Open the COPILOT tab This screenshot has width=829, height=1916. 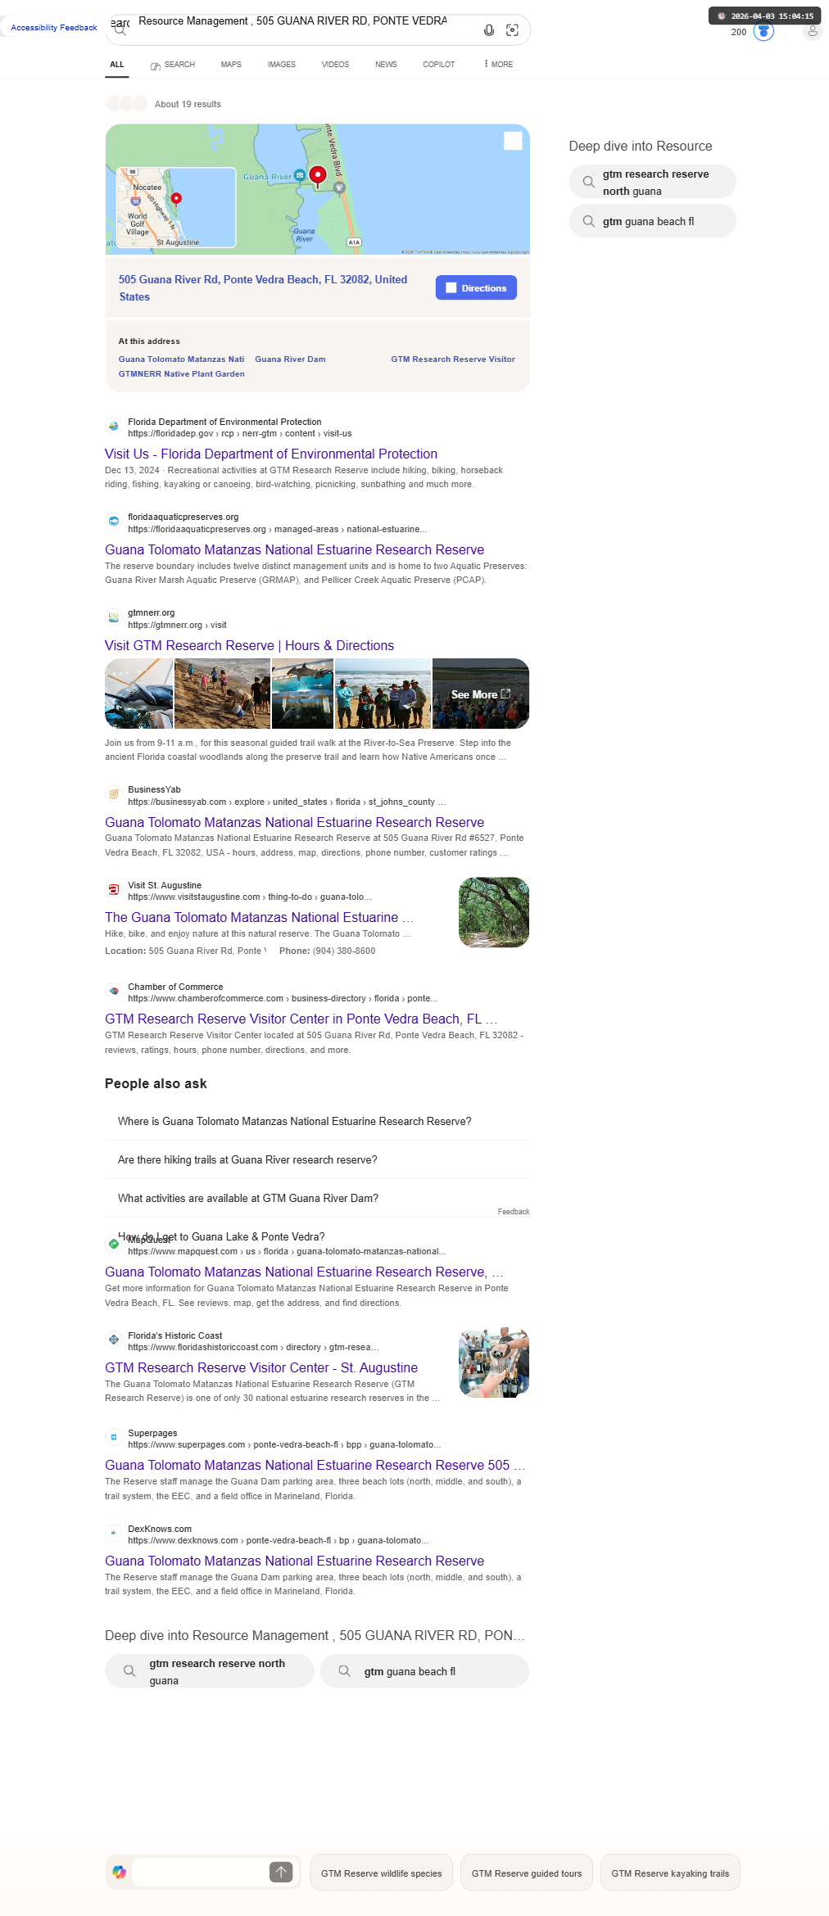(x=439, y=65)
